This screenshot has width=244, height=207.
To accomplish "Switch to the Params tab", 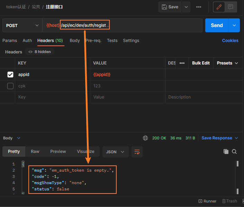I will pos(10,41).
